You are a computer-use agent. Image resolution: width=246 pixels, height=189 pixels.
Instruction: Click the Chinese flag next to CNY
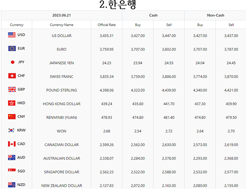tap(12, 117)
